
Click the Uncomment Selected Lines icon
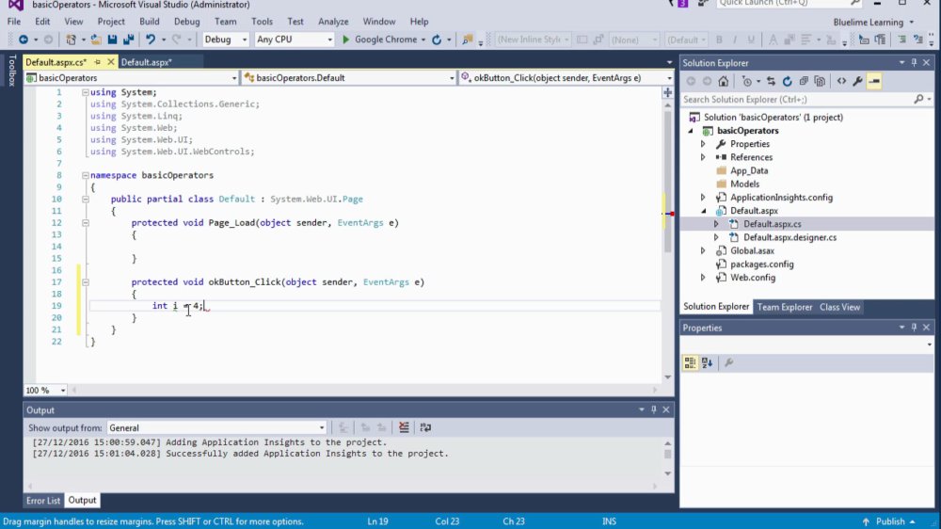(918, 40)
